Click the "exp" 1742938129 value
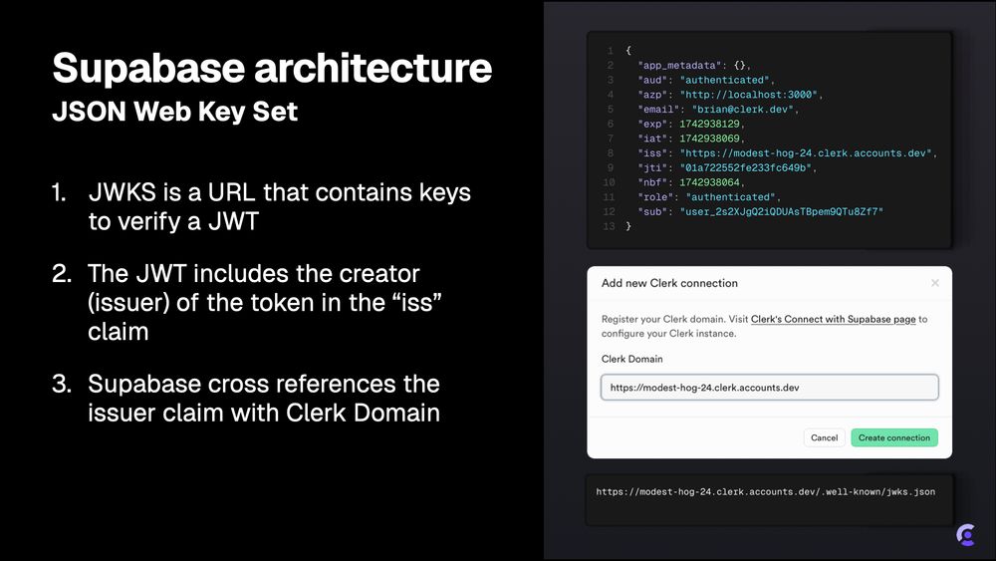996x561 pixels. pyautogui.click(x=711, y=124)
